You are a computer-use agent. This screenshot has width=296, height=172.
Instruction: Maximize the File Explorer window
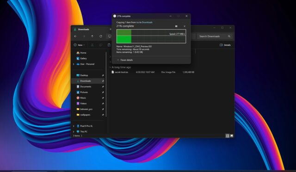222,28
